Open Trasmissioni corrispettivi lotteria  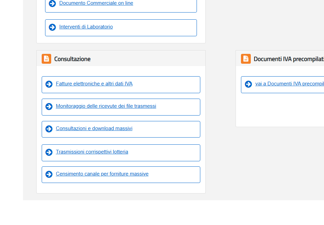point(92,152)
